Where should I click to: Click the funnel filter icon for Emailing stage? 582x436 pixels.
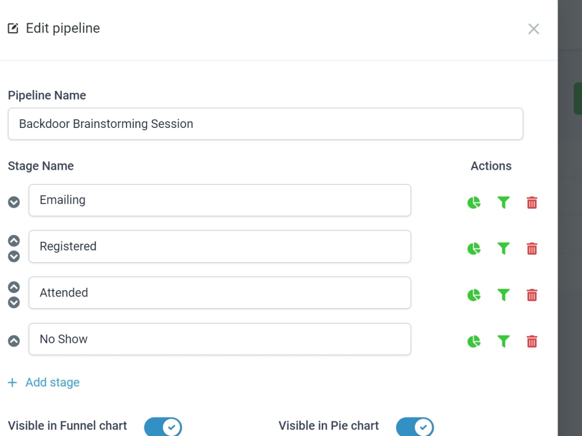(x=503, y=202)
